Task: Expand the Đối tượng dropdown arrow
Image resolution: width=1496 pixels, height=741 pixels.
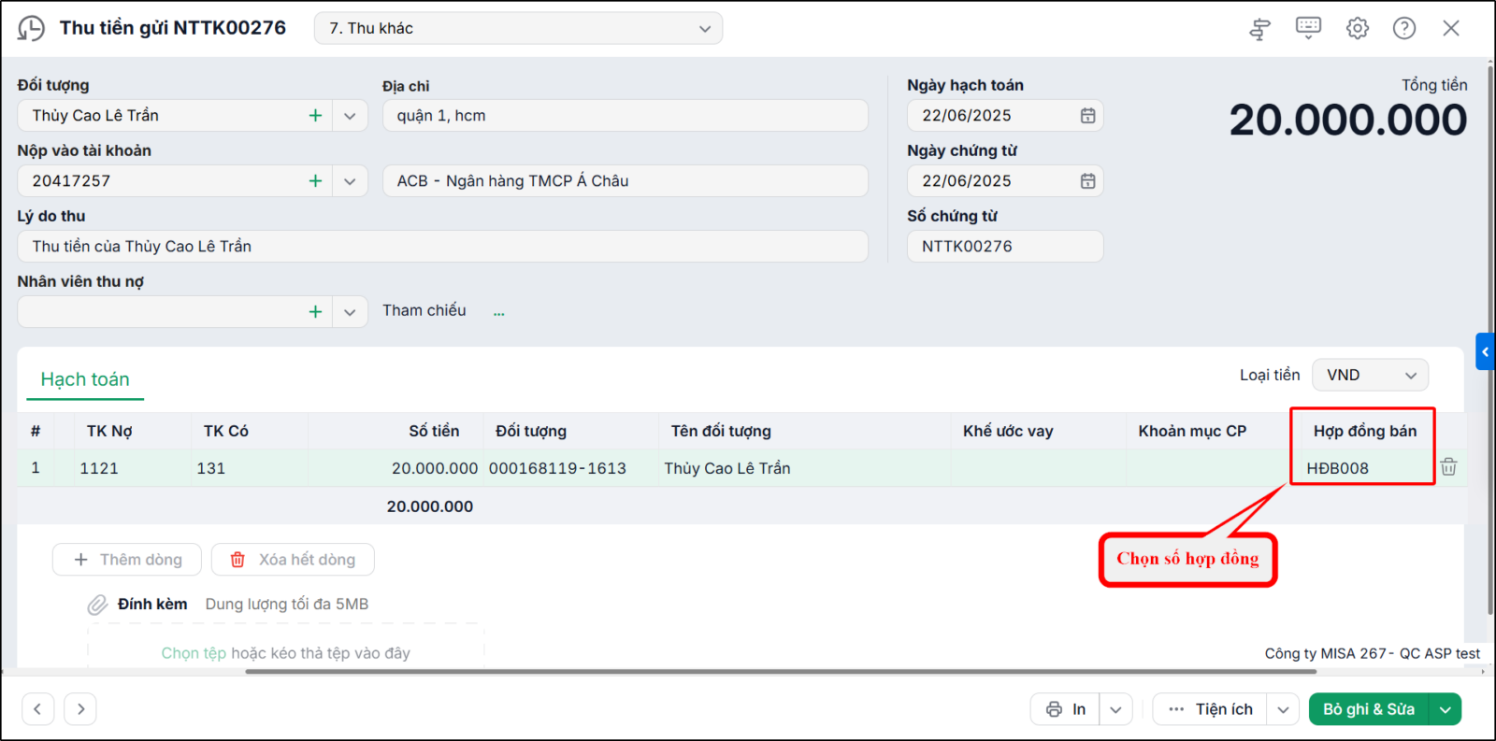Action: click(350, 116)
